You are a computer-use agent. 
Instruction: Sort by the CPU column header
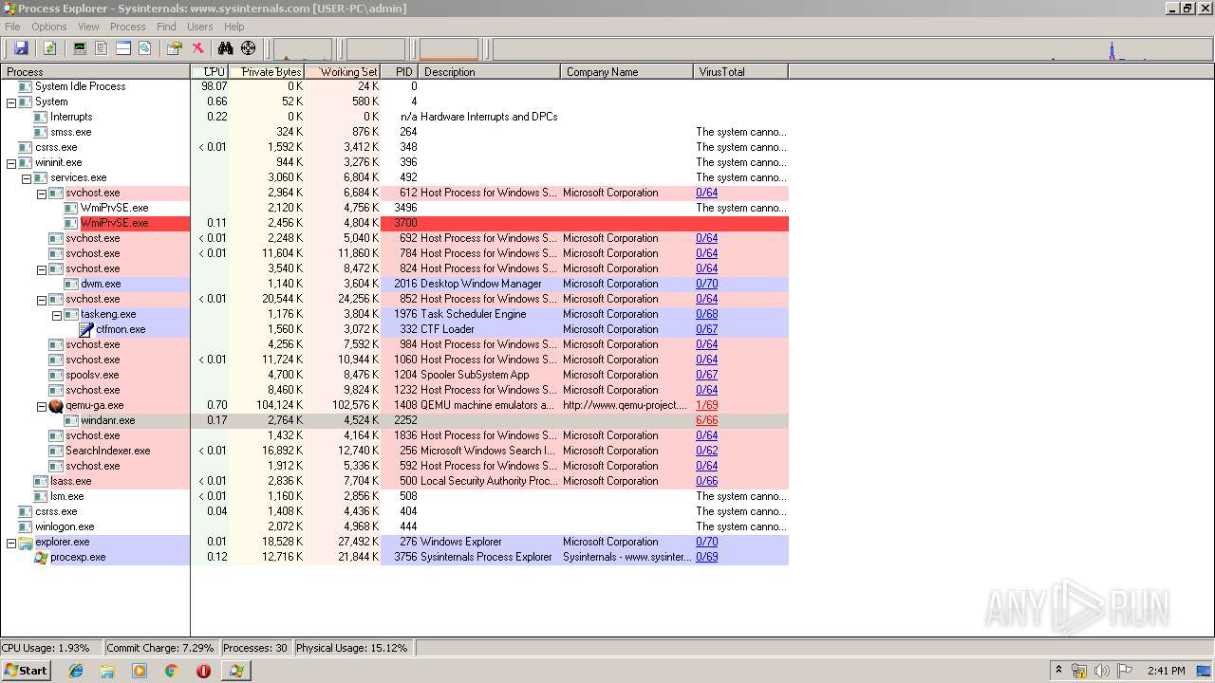pos(210,72)
